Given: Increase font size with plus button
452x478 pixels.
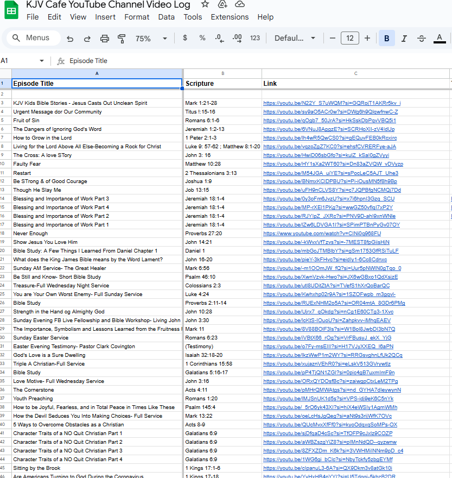Looking at the screenshot, I should 367,38.
